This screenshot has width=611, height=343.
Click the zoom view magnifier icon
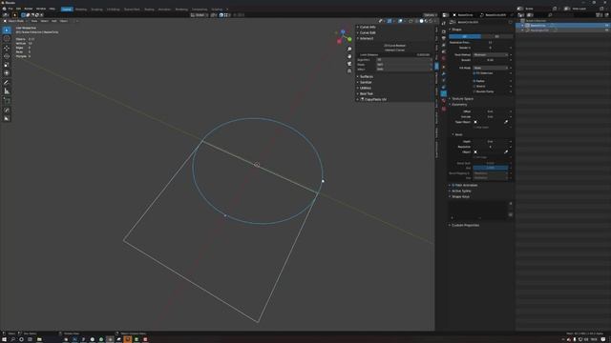(x=349, y=50)
